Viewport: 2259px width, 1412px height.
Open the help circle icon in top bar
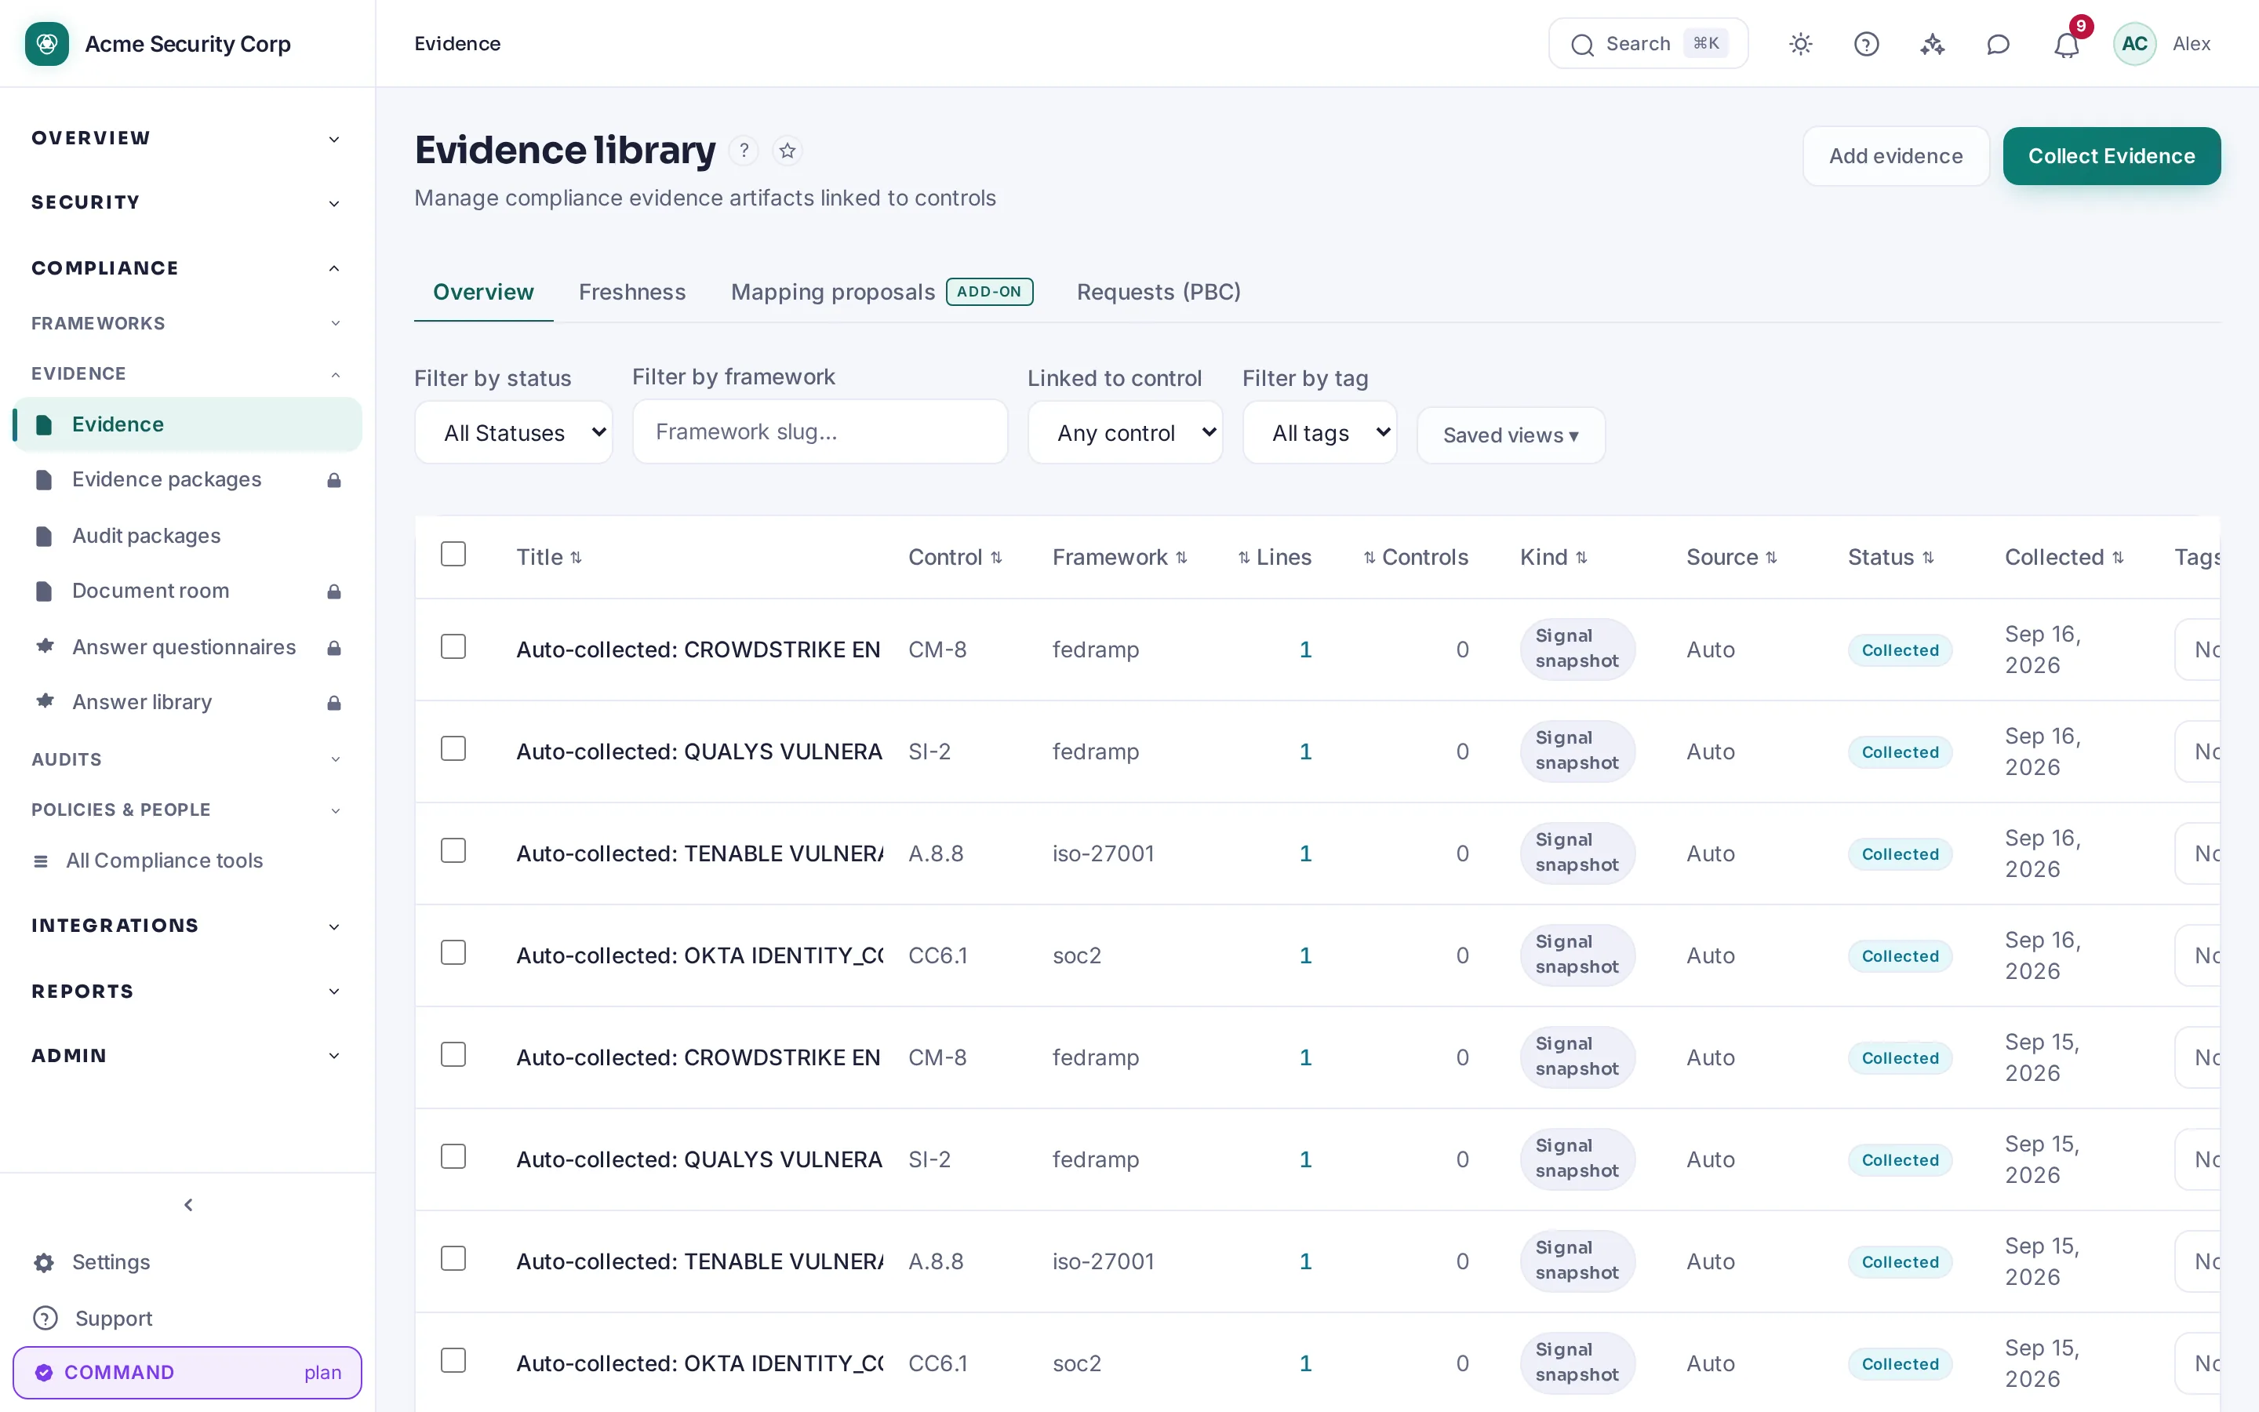click(1866, 44)
